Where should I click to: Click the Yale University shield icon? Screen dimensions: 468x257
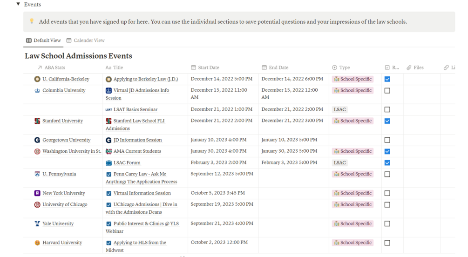tap(37, 224)
